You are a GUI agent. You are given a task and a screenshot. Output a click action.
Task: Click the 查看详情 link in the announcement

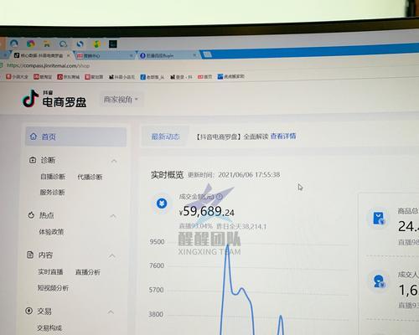[283, 136]
